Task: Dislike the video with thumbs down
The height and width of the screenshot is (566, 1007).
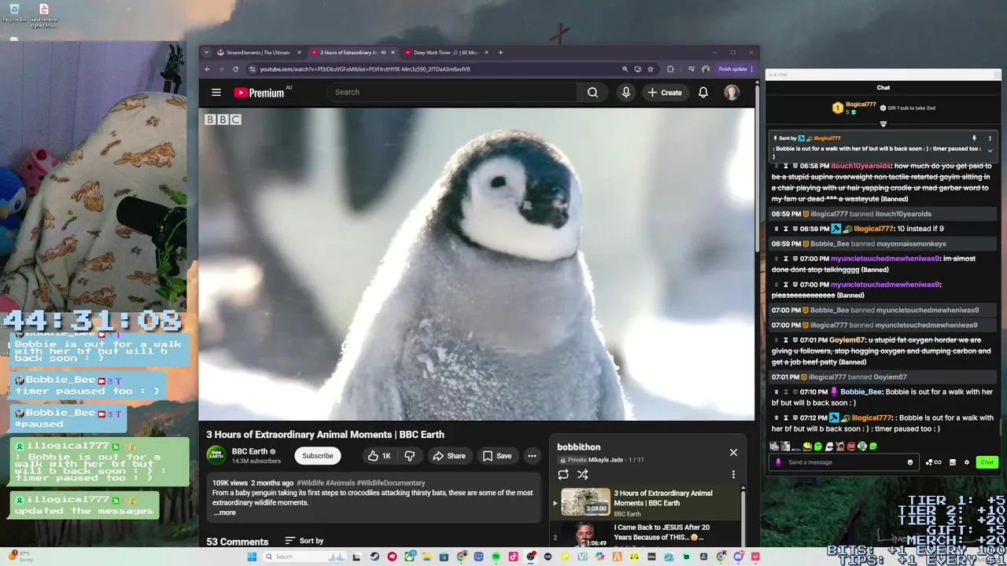Action: pyautogui.click(x=409, y=456)
